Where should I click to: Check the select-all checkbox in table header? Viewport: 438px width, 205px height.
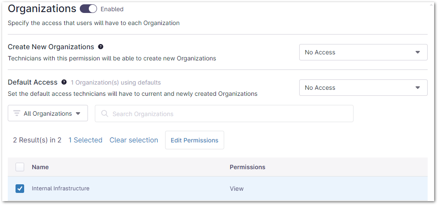[20, 167]
